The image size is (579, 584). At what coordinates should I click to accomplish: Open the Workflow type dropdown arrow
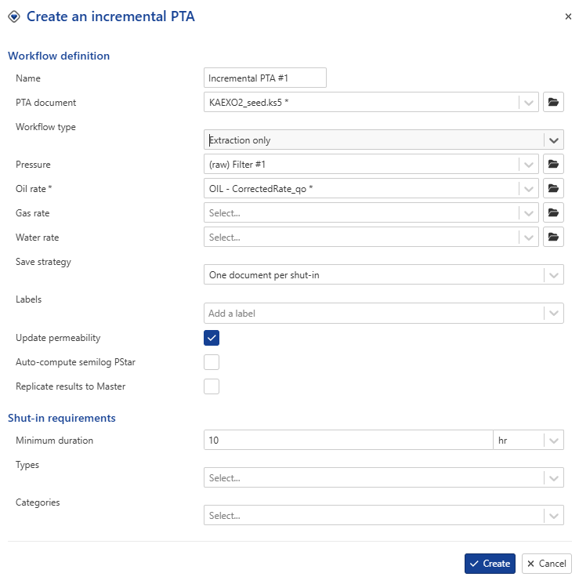coord(554,140)
